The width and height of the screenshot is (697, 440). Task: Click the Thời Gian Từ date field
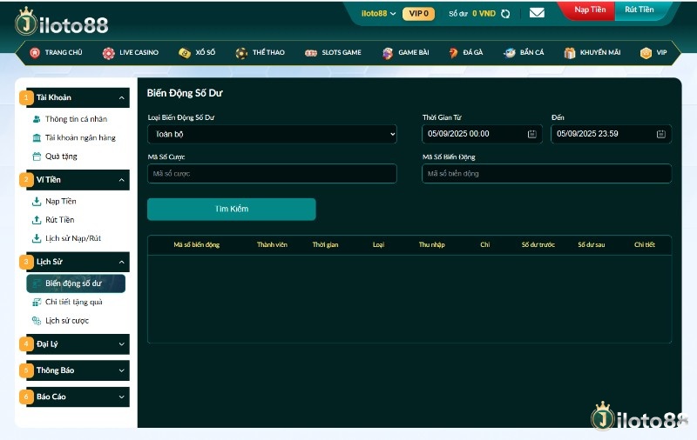[x=482, y=134]
